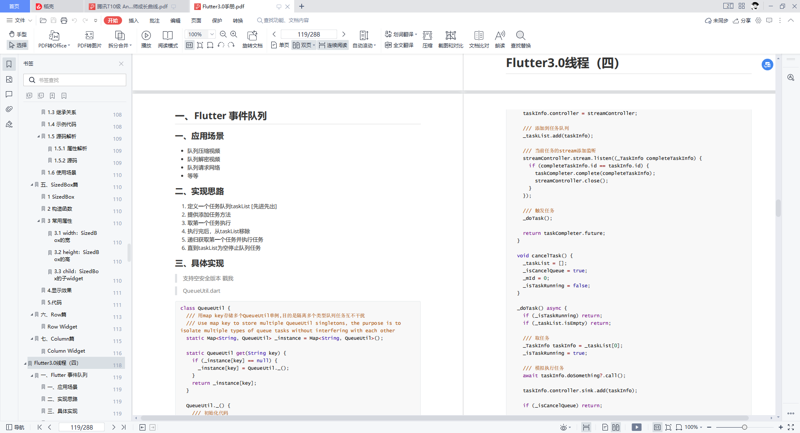Start read aloud feature

pos(500,40)
